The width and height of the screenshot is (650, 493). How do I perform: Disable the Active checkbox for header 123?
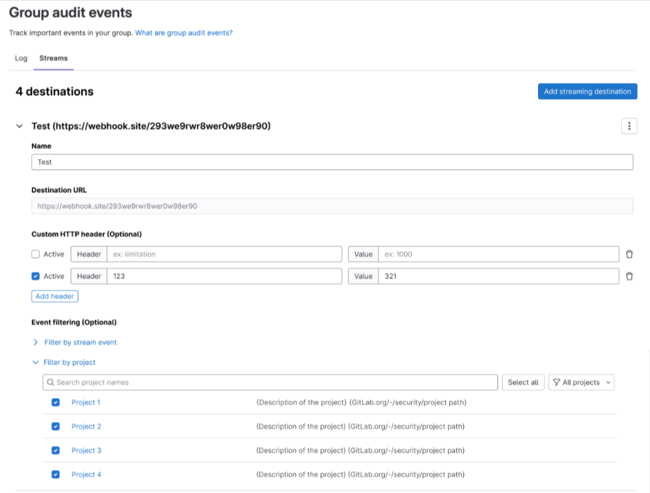[35, 276]
